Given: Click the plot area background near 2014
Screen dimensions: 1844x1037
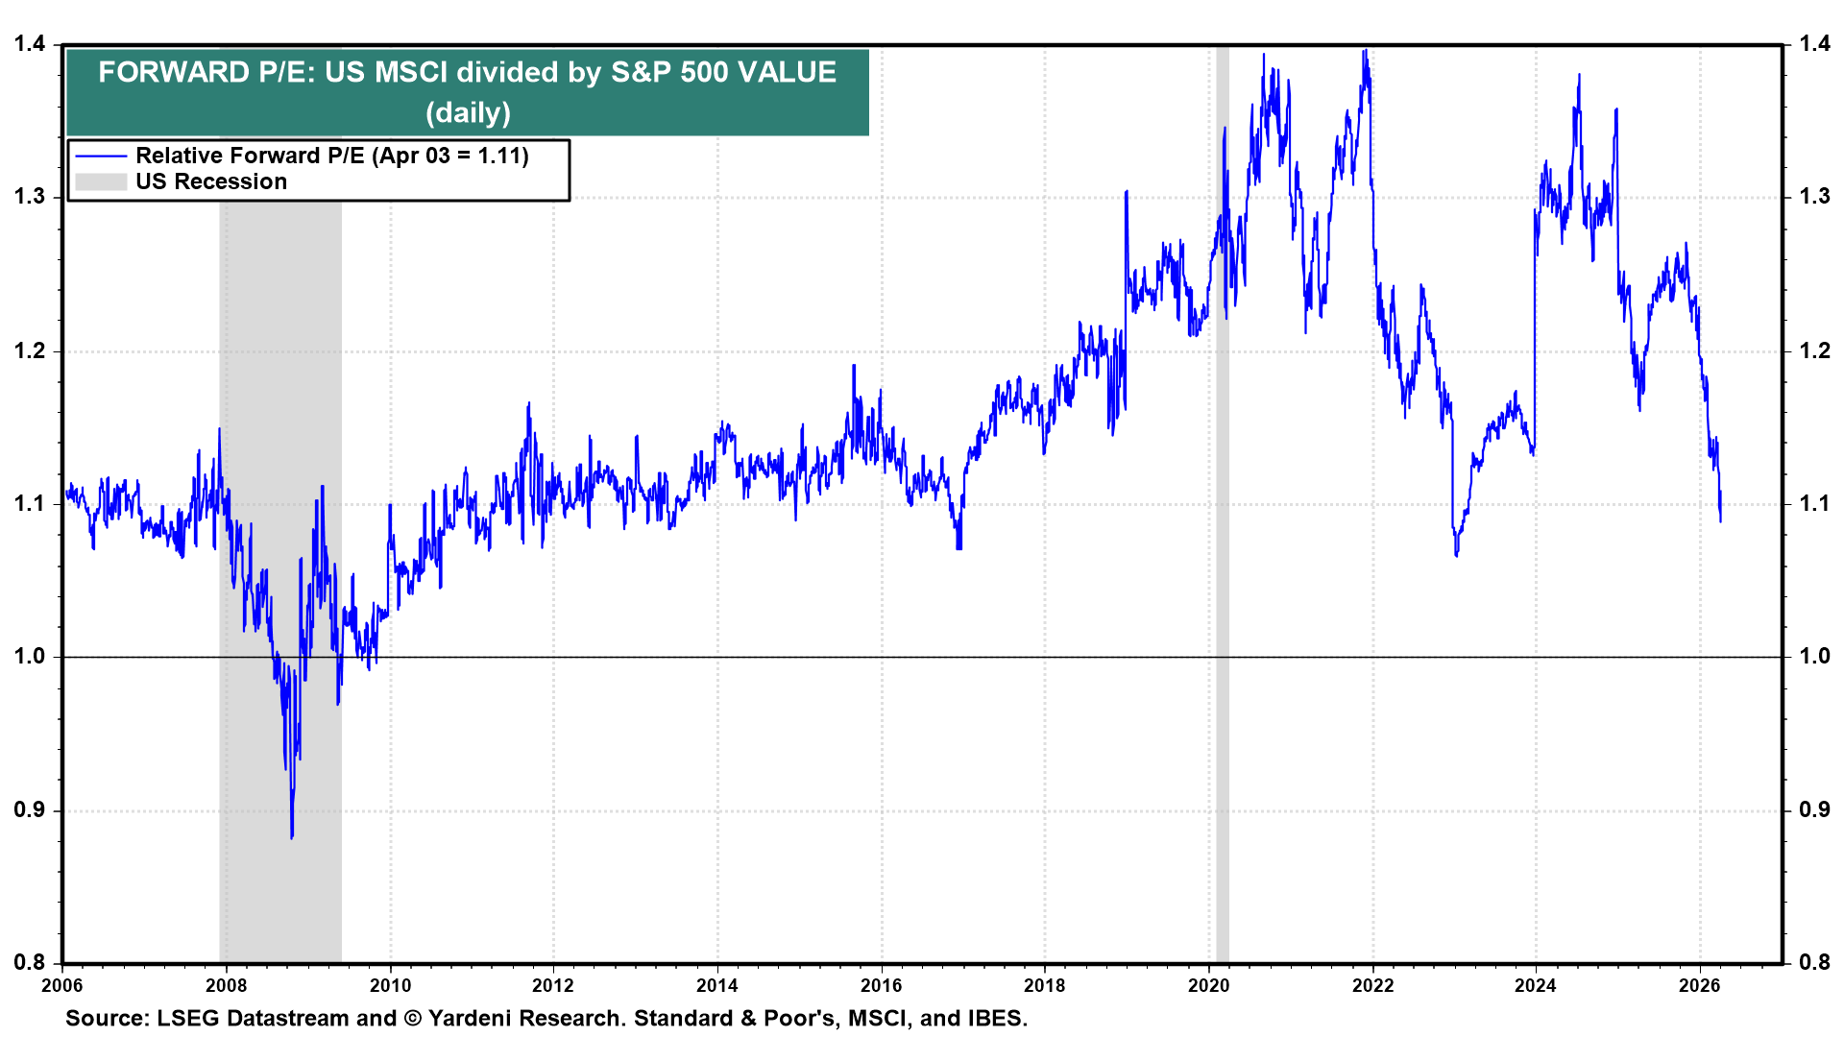Looking at the screenshot, I should point(720,768).
